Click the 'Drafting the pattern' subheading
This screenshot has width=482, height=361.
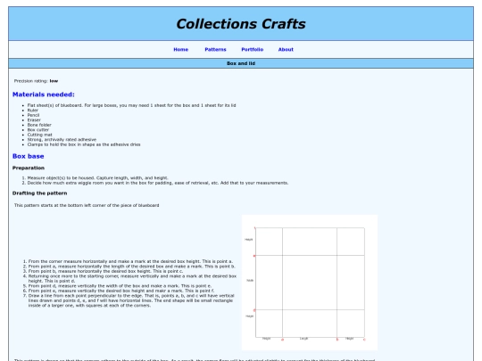click(39, 193)
